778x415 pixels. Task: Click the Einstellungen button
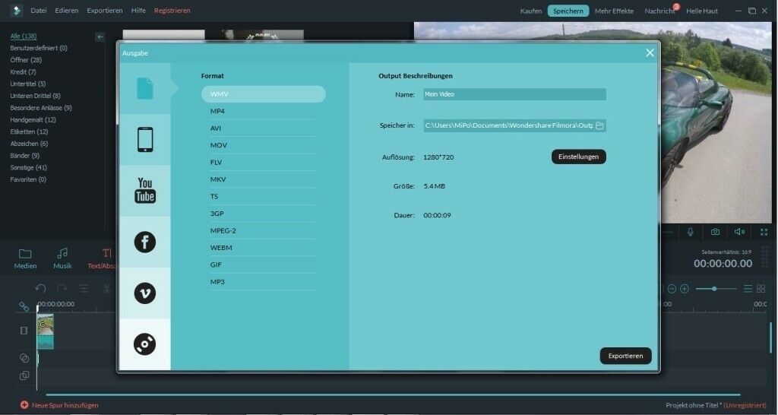pyautogui.click(x=578, y=157)
